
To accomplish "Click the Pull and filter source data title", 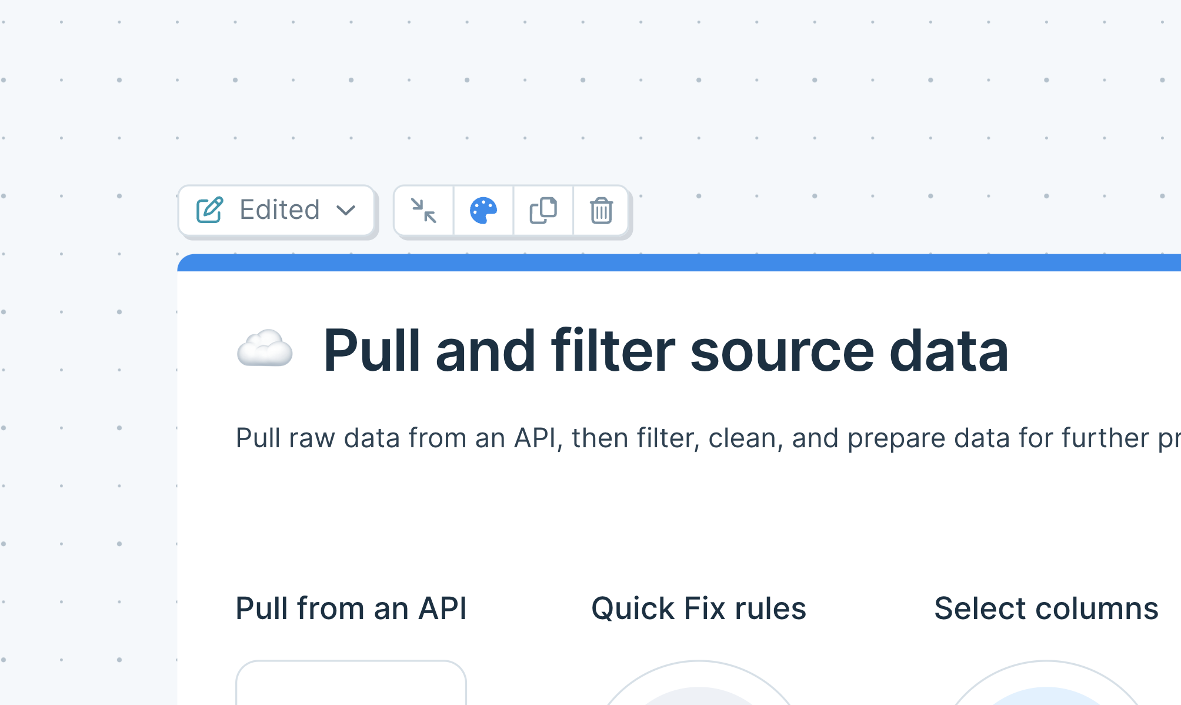I will tap(666, 351).
